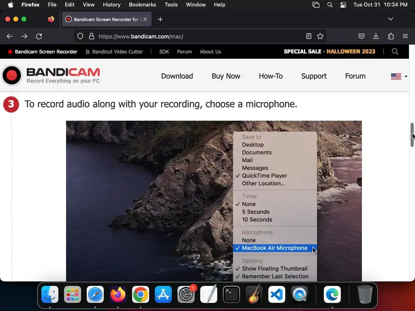This screenshot has width=415, height=311.
Task: Launch GarageBand from the Dock
Action: (254, 294)
